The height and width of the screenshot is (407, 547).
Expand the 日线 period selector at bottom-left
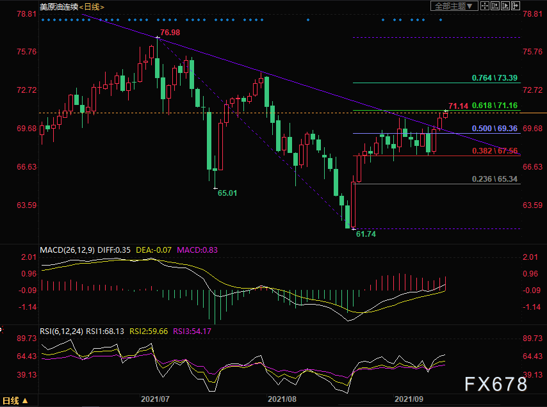15,401
